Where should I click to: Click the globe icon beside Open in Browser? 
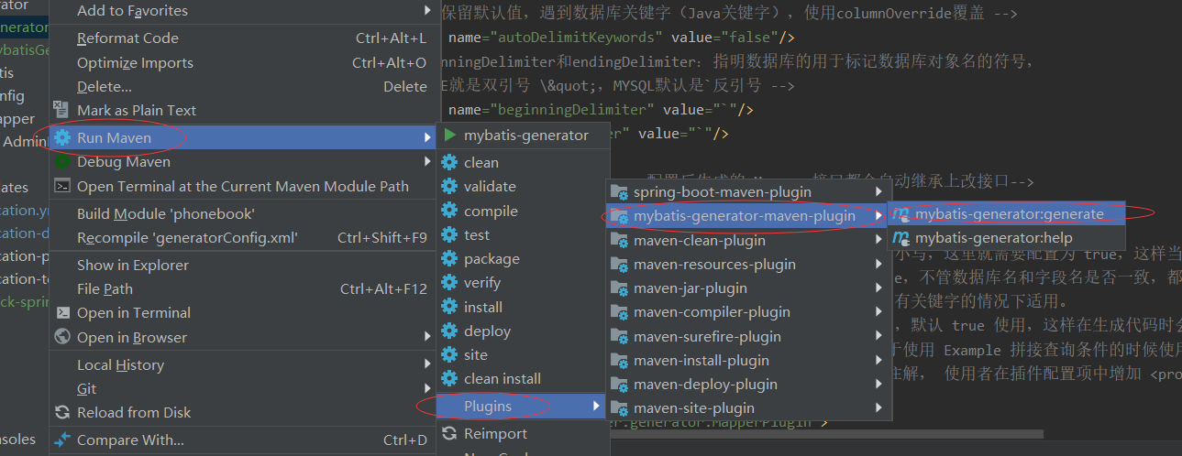62,337
